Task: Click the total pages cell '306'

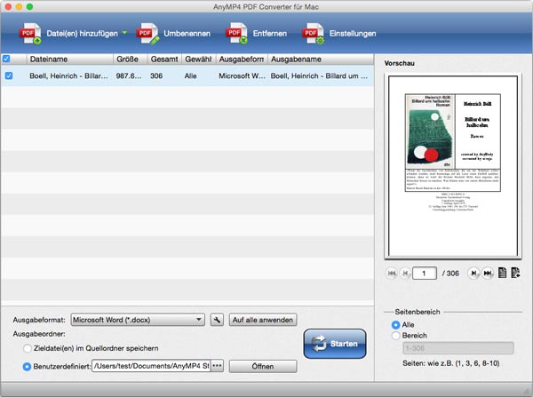Action: (x=156, y=75)
